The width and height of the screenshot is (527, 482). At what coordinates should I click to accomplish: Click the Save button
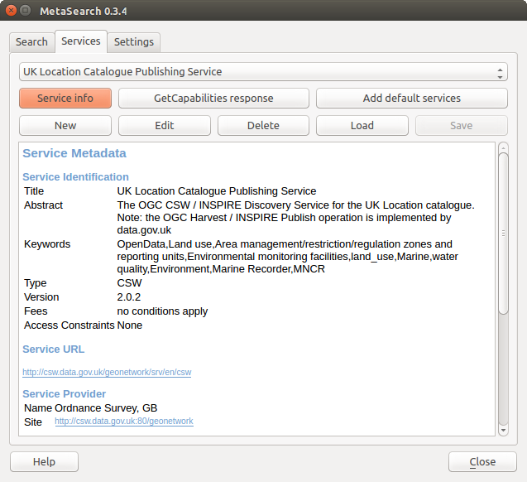[461, 125]
